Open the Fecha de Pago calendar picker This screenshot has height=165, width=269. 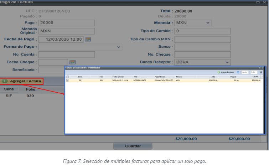coord(88,39)
